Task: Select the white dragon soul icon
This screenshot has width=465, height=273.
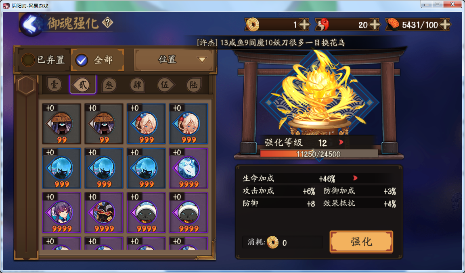Action: 189,168
